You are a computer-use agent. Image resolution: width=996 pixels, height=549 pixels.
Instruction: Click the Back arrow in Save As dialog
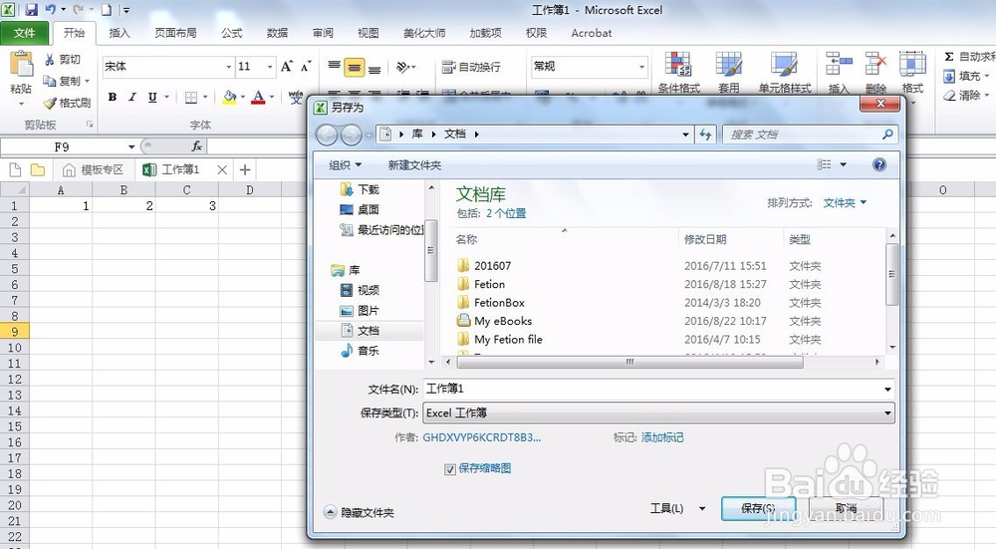[327, 135]
